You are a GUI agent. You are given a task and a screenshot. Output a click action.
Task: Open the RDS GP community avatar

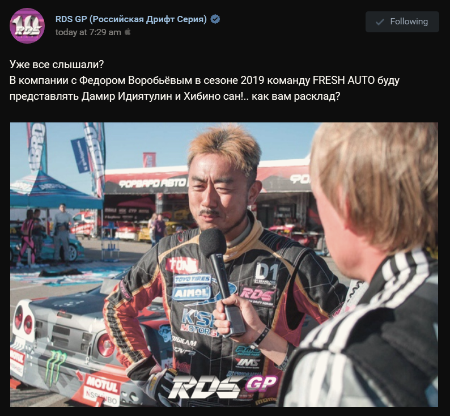pos(27,26)
